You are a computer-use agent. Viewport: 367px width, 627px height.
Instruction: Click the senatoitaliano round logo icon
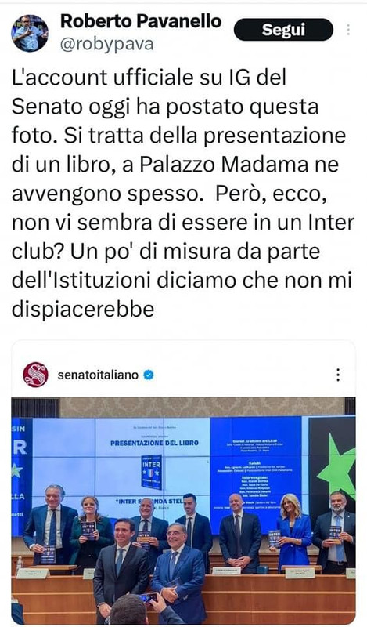click(35, 375)
